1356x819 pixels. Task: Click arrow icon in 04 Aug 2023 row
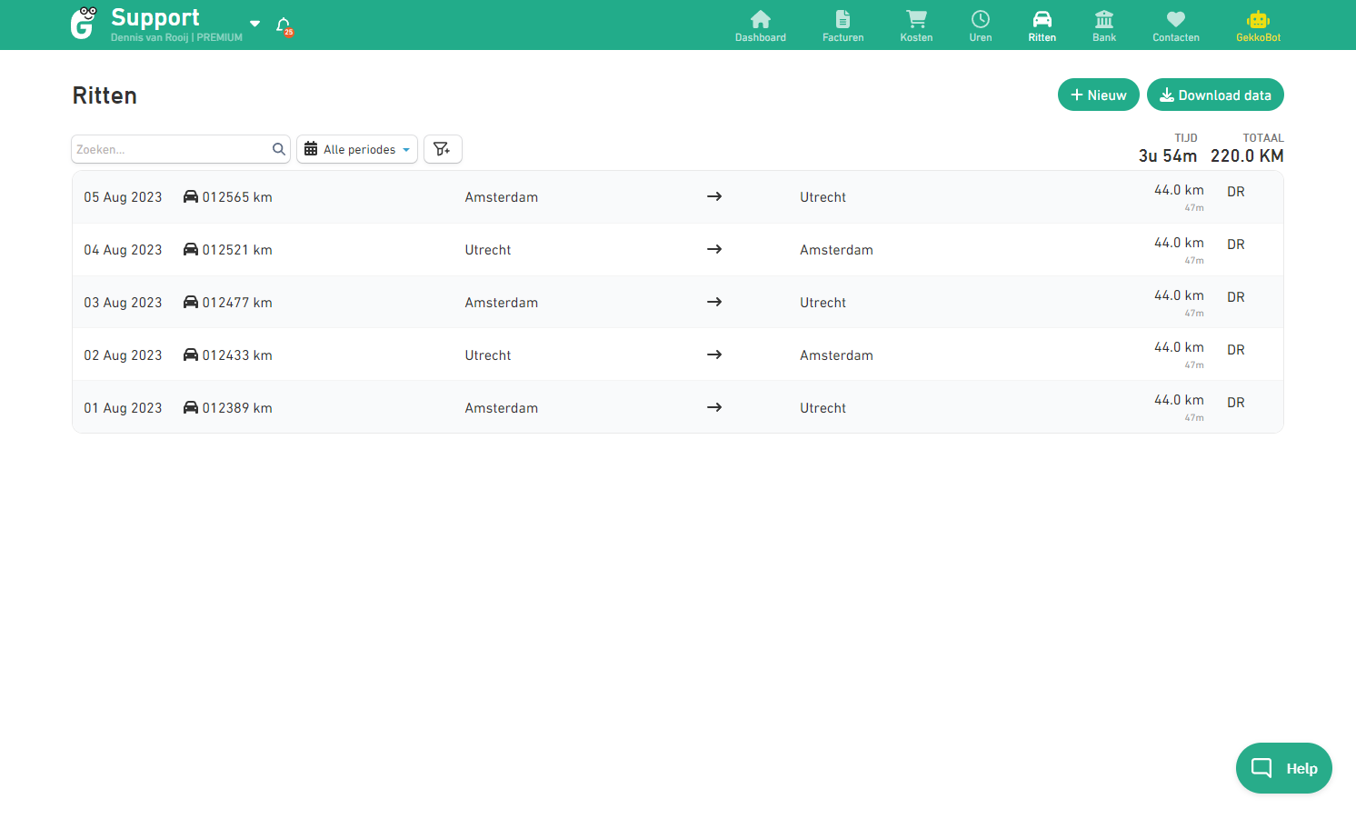coord(714,249)
